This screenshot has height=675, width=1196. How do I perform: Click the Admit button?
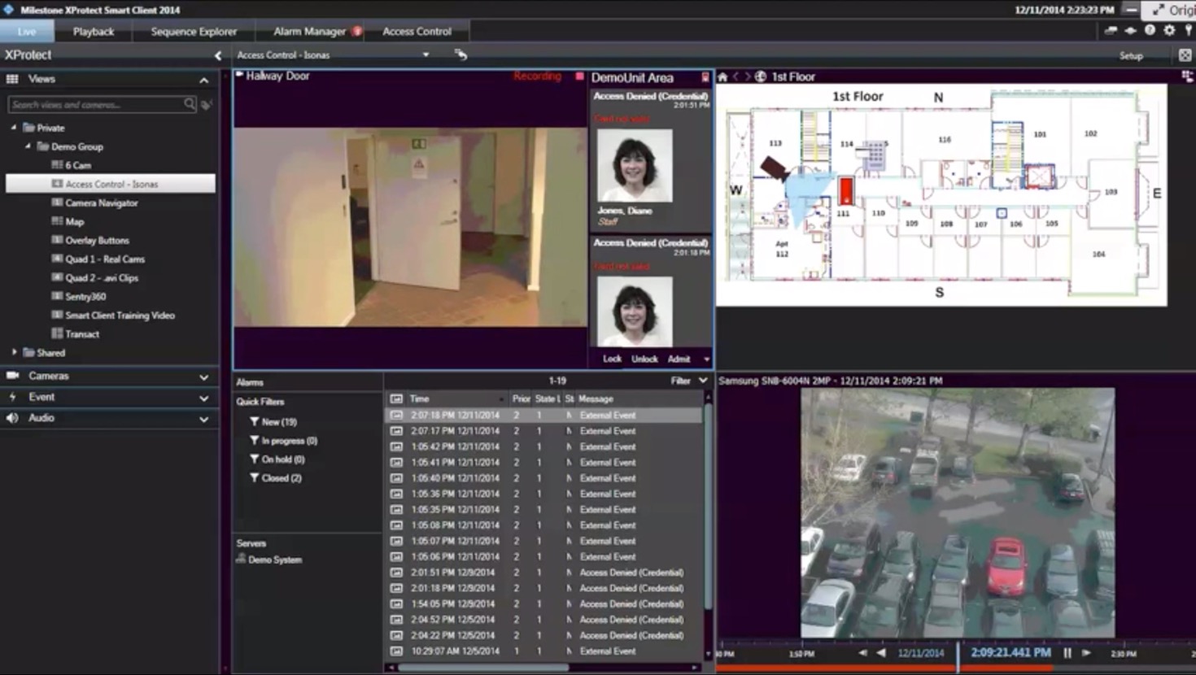pyautogui.click(x=679, y=359)
